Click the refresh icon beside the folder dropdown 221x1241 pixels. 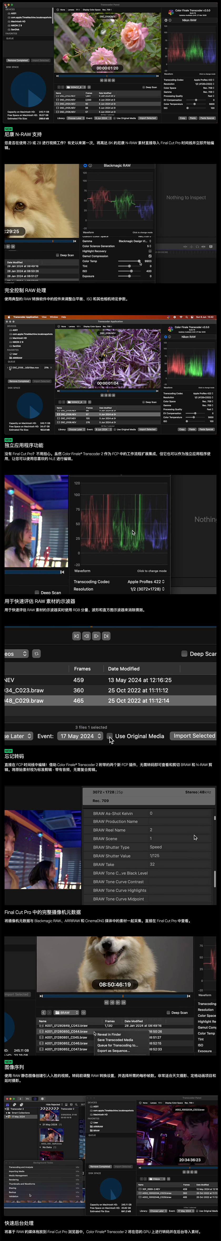click(x=36, y=654)
